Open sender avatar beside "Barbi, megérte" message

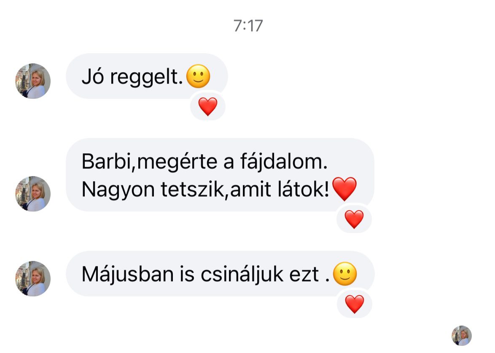pos(33,194)
